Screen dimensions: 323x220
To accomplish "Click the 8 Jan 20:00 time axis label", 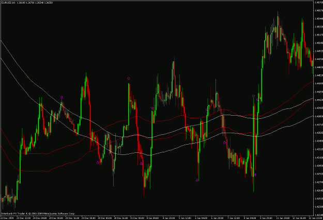I will coord(266,218).
